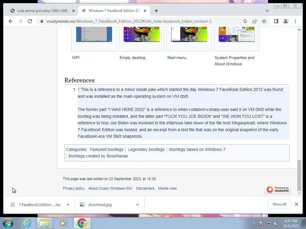Click the download.jpg file icon
The width and height of the screenshot is (306, 229).
point(82,205)
